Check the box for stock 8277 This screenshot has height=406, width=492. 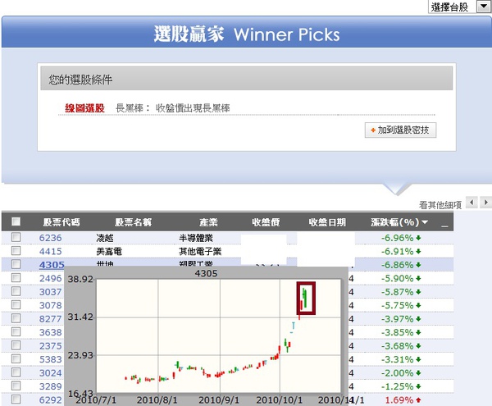(16, 318)
